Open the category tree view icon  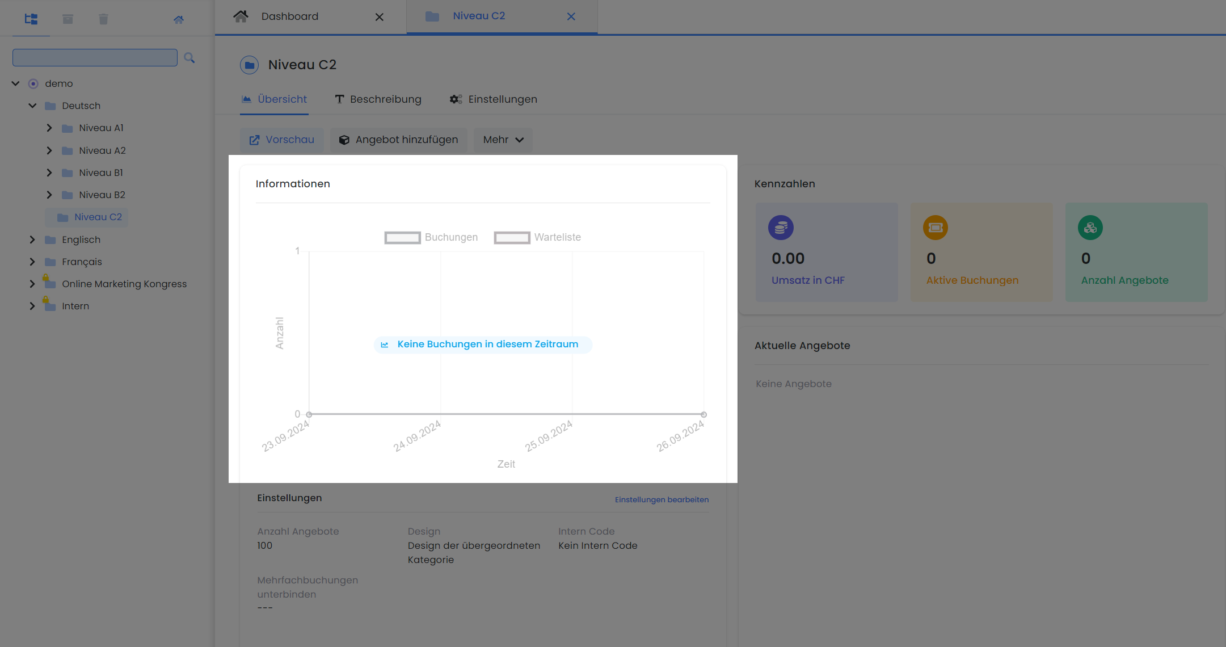pyautogui.click(x=31, y=19)
